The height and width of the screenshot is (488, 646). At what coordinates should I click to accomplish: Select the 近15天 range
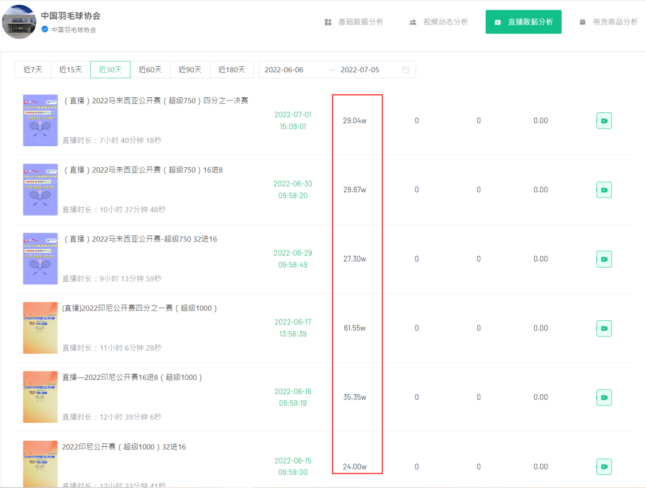tap(71, 69)
